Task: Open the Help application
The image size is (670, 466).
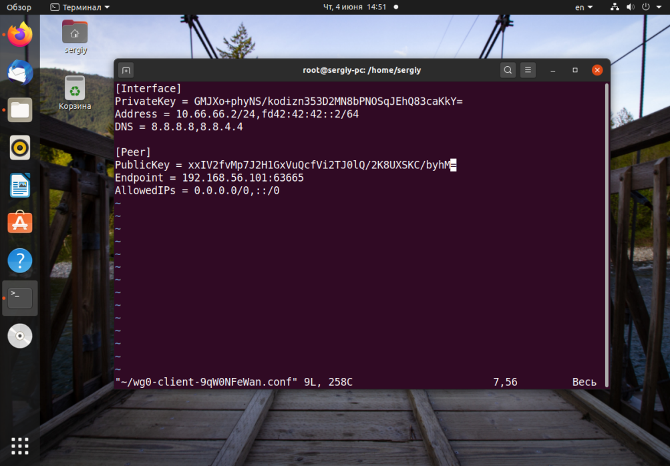Action: click(x=19, y=260)
